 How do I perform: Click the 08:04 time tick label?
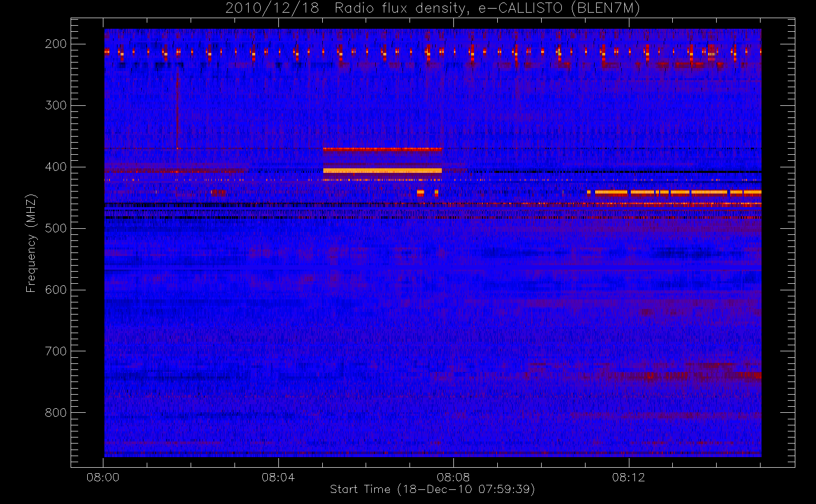pyautogui.click(x=278, y=477)
